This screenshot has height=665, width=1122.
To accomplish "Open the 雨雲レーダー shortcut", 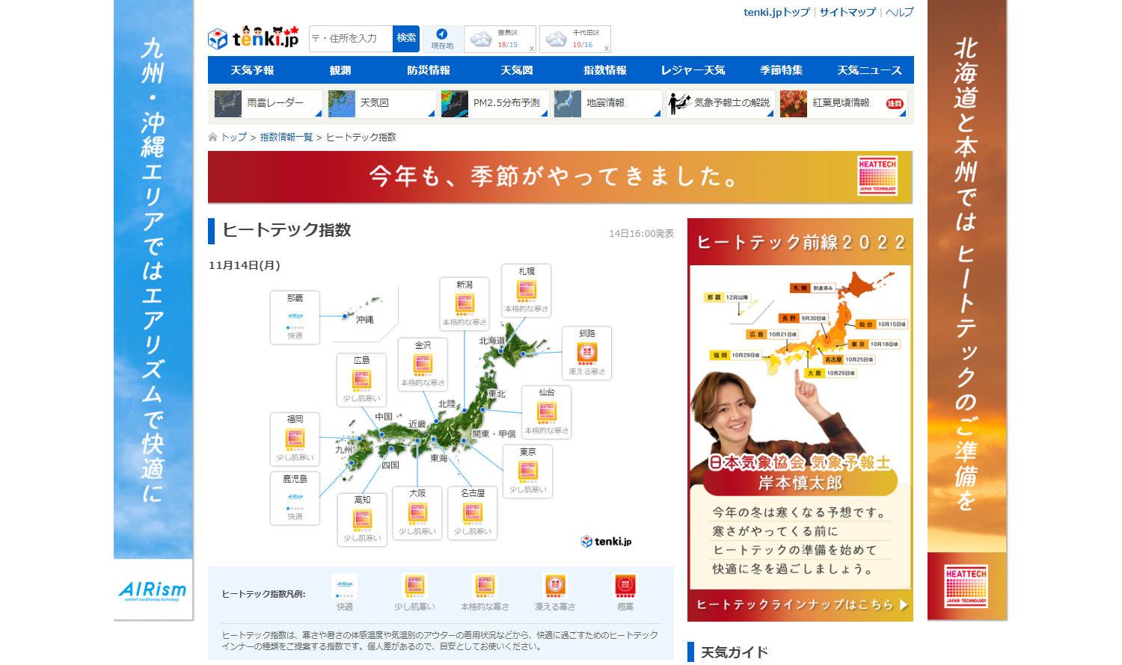I will (x=268, y=104).
